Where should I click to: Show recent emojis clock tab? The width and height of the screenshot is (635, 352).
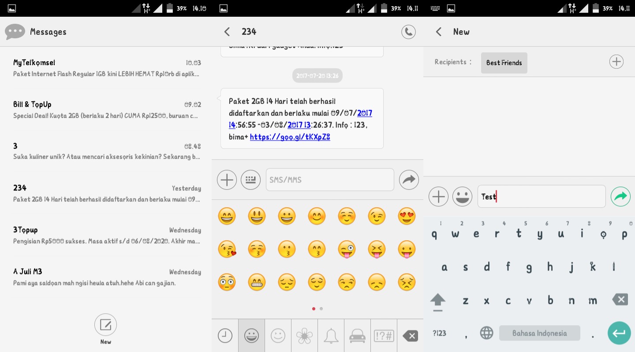point(225,336)
